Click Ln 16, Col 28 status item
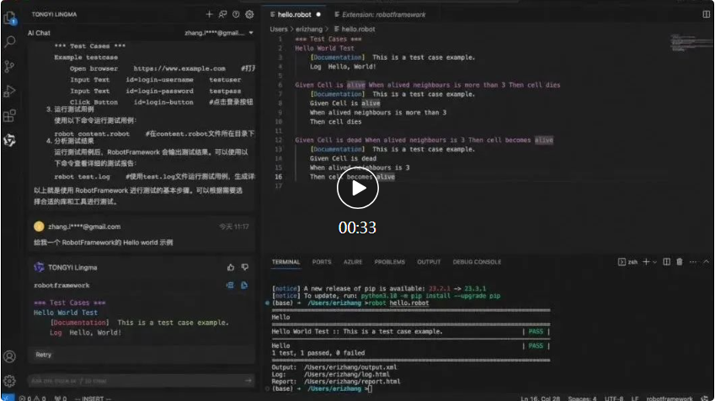The image size is (715, 401). click(x=541, y=398)
